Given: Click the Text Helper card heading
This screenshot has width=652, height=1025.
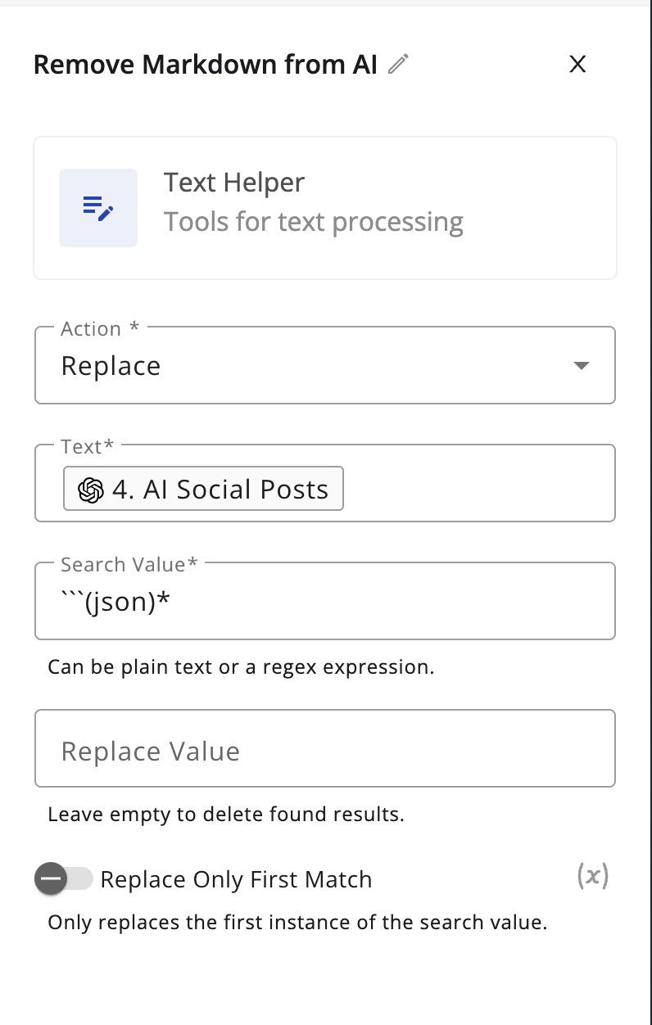Looking at the screenshot, I should 234,183.
